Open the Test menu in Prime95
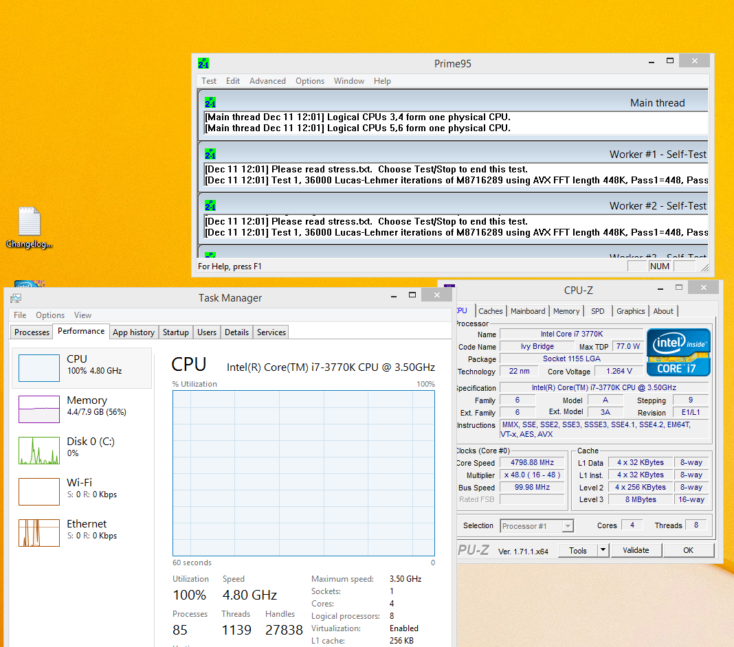 coord(209,81)
